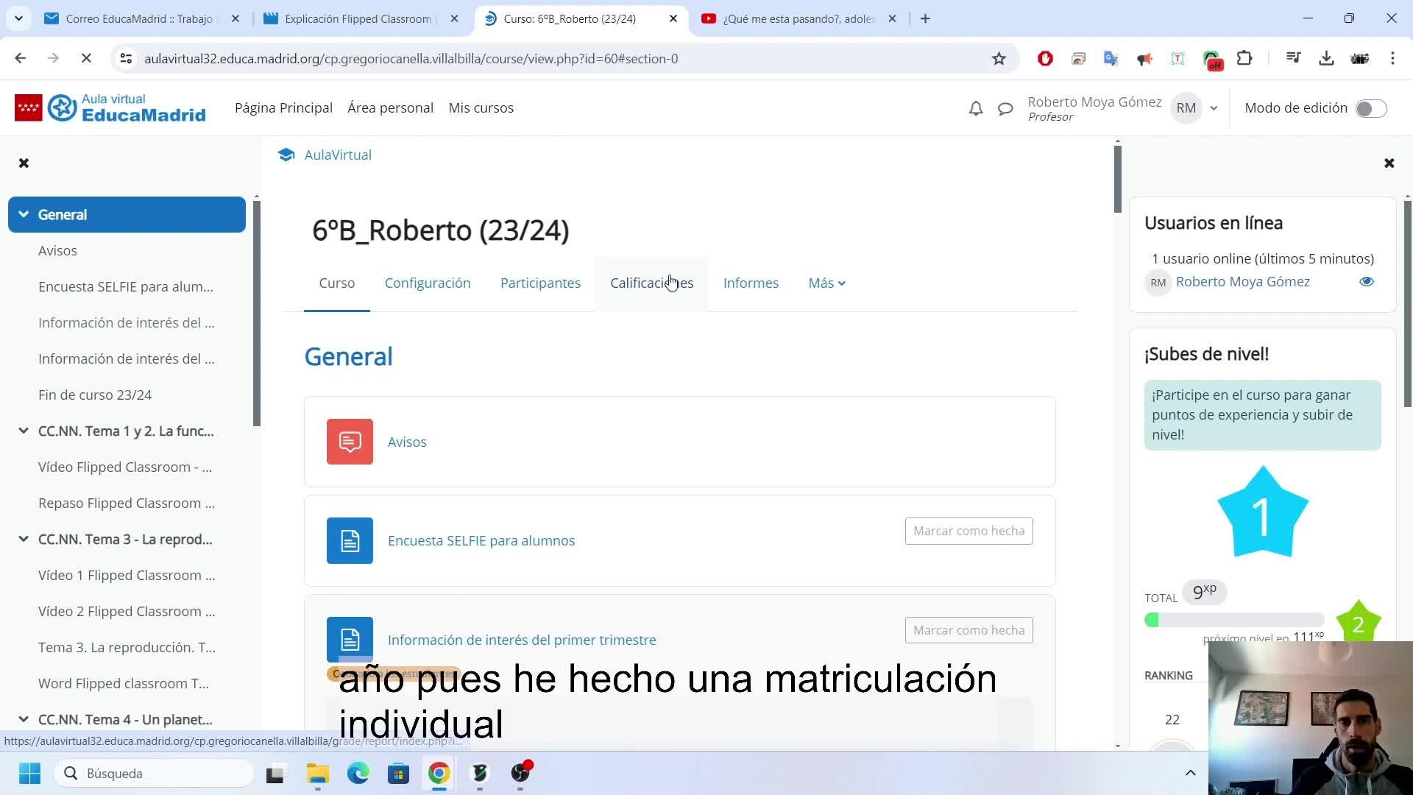
Task: Open the Mis cursos link
Action: (x=481, y=108)
